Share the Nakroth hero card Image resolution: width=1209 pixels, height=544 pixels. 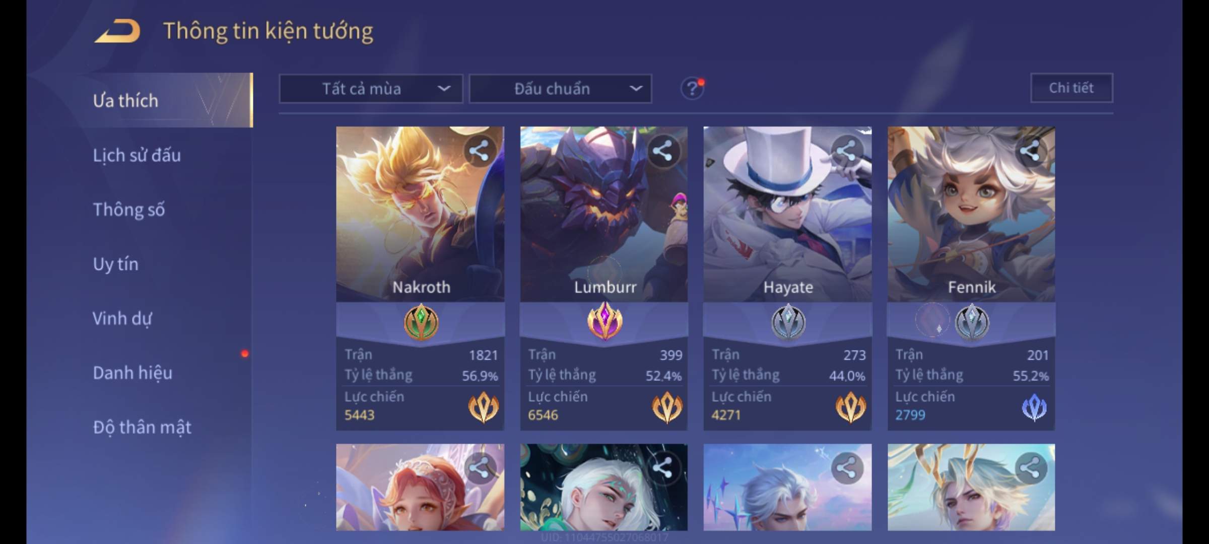point(479,151)
